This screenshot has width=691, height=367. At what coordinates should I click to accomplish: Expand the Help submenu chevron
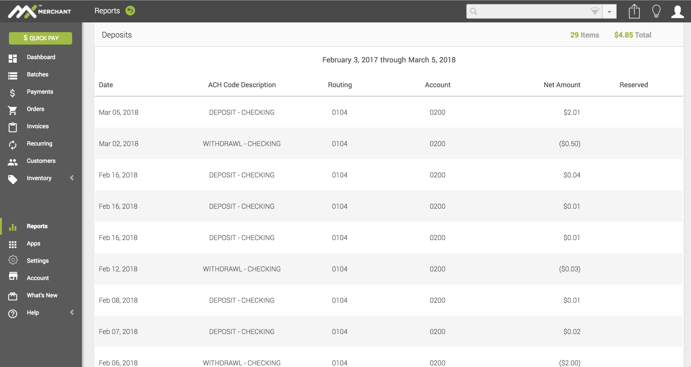point(72,312)
